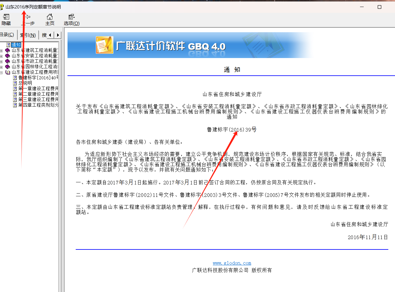
Task: Go back using the 上一步 toolbar button
Action: tap(28, 19)
